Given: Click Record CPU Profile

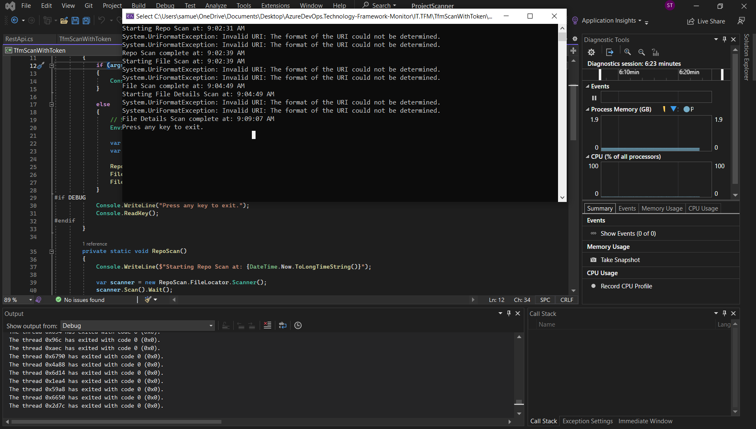Looking at the screenshot, I should point(626,286).
